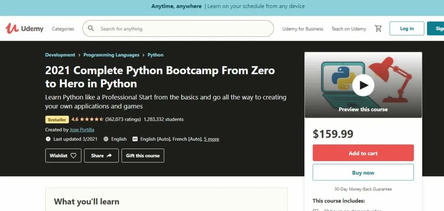Click the $159.99 price
444x211 pixels.
(333, 134)
